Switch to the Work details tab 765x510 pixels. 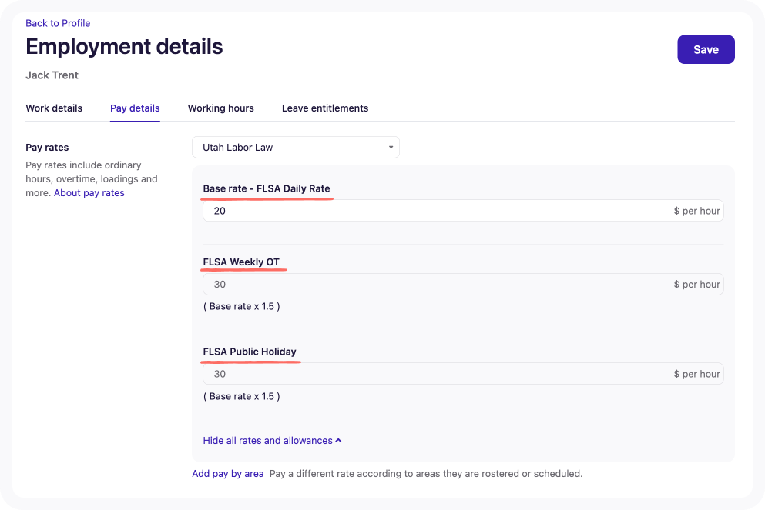[53, 108]
